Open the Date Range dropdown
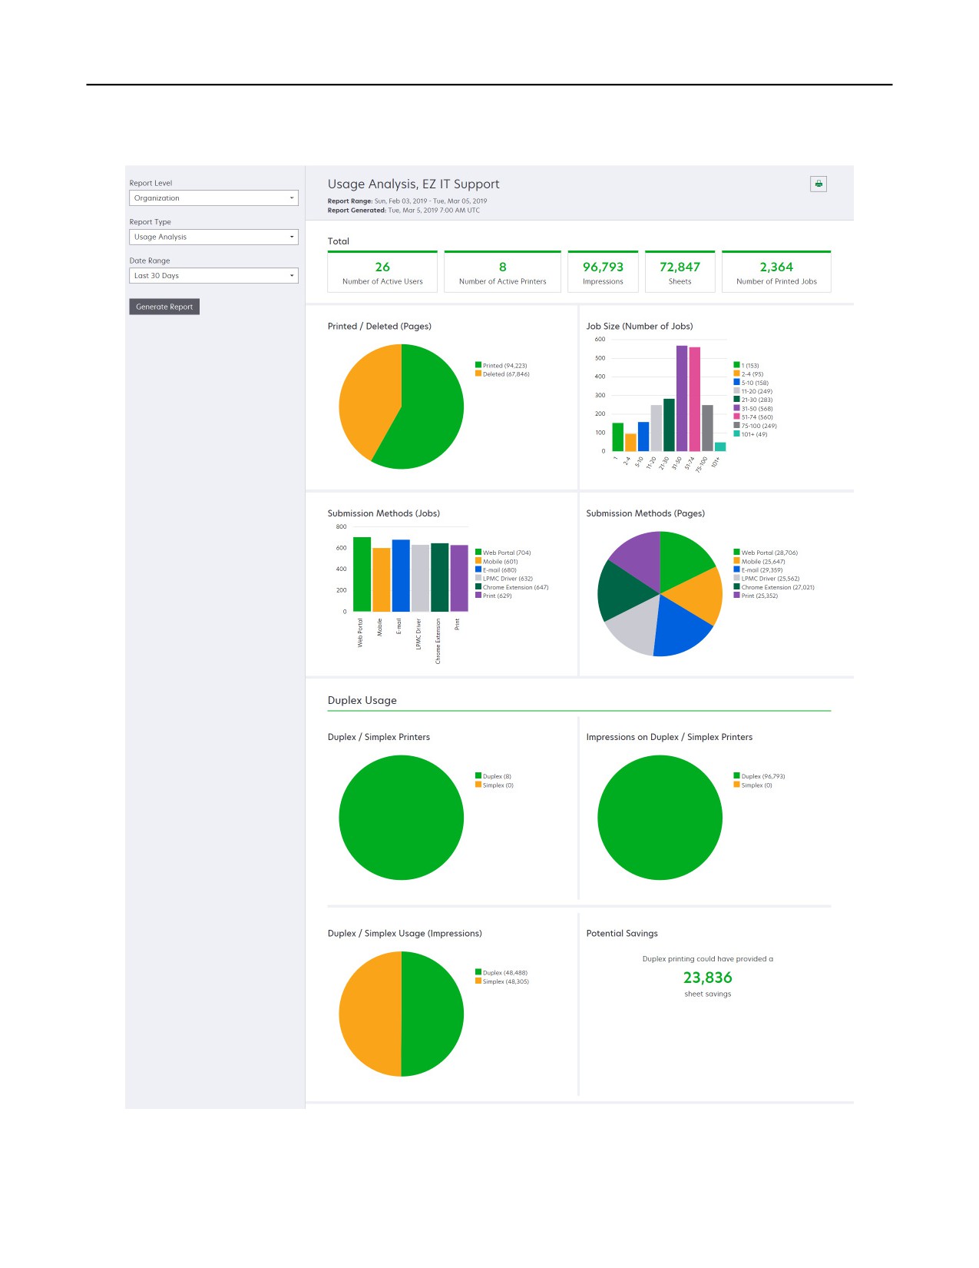 pyautogui.click(x=213, y=276)
